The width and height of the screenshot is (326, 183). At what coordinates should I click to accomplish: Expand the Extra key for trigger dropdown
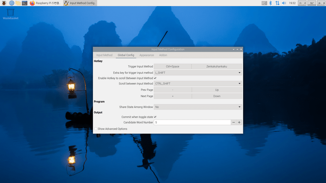[198, 73]
